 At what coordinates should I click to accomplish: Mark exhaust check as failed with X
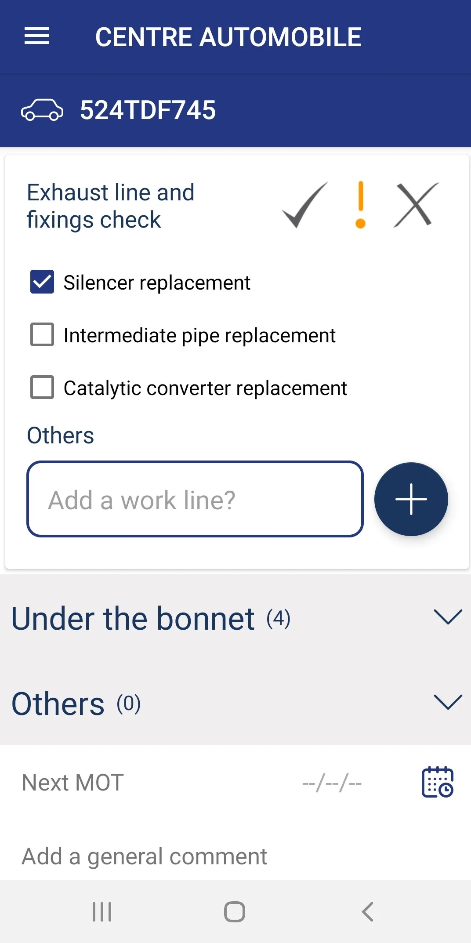click(x=416, y=205)
